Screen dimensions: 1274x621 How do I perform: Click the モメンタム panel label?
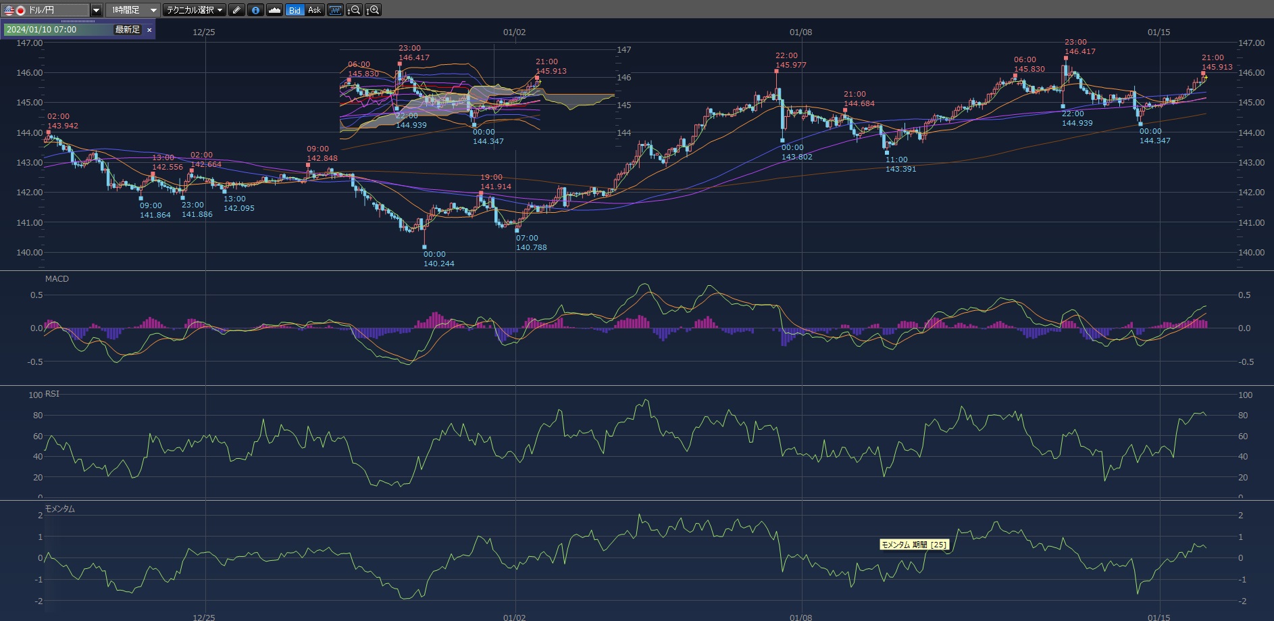coord(60,509)
